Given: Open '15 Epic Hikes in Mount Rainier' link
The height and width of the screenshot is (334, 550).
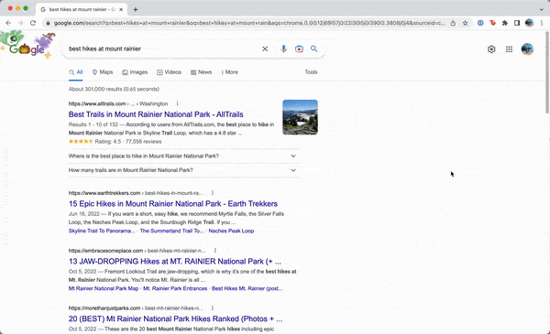Looking at the screenshot, I should pos(173,204).
